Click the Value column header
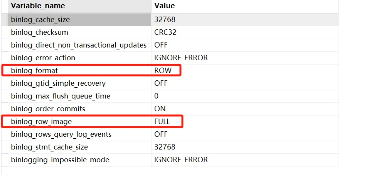This screenshot has width=374, height=175. point(165,6)
